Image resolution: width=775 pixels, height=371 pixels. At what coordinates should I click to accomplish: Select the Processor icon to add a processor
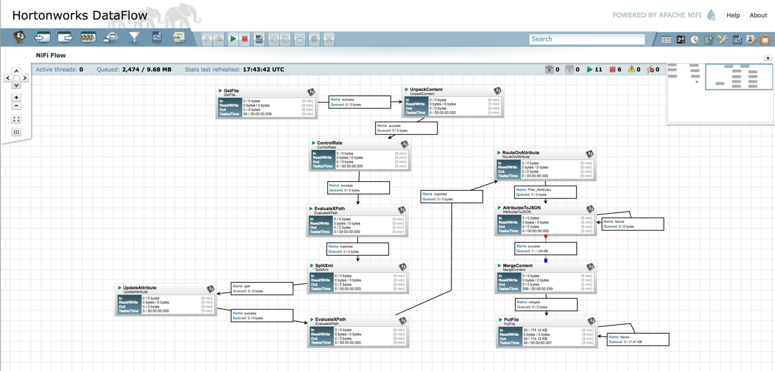point(20,38)
